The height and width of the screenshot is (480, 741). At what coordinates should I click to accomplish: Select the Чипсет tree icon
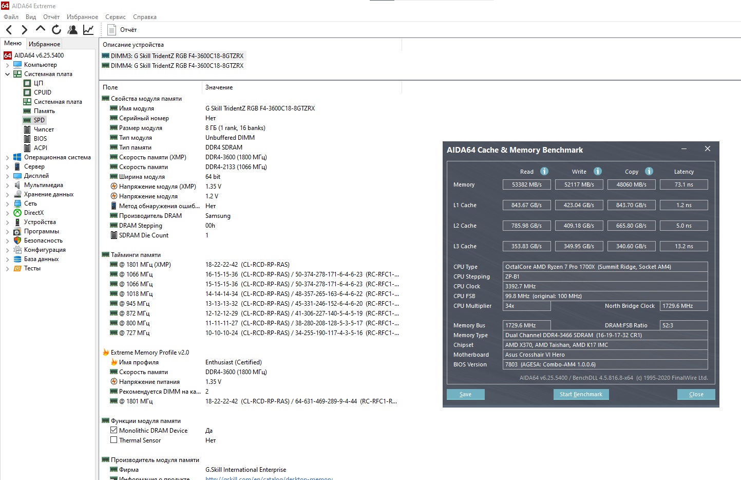point(27,130)
